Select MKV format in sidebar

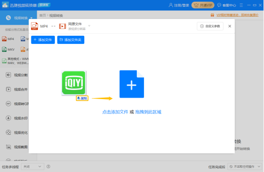pyautogui.click(x=8, y=50)
